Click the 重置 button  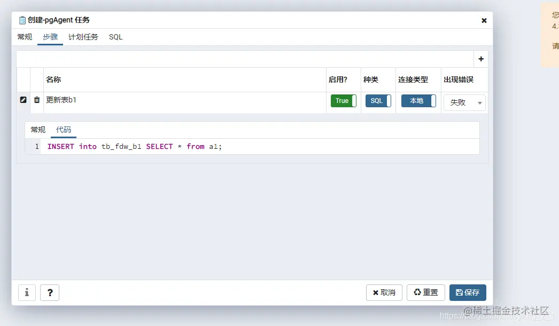426,292
